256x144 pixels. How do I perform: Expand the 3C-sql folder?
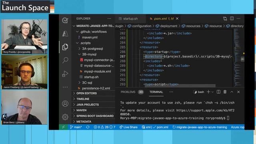pyautogui.click(x=94, y=83)
